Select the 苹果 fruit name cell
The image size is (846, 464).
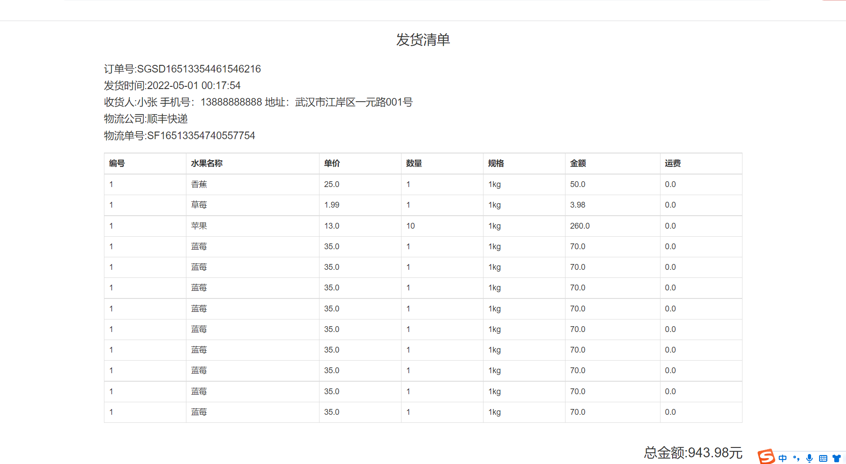[253, 226]
